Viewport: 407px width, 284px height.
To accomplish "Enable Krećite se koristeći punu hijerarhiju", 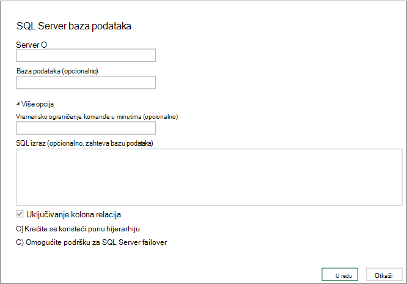I will point(20,229).
